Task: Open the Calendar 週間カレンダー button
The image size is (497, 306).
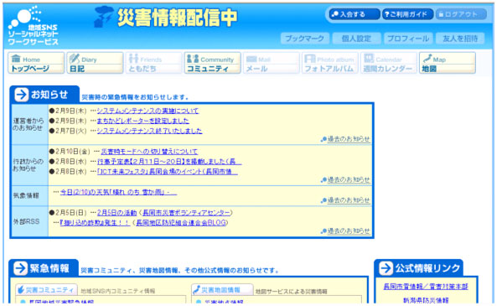Action: click(389, 63)
